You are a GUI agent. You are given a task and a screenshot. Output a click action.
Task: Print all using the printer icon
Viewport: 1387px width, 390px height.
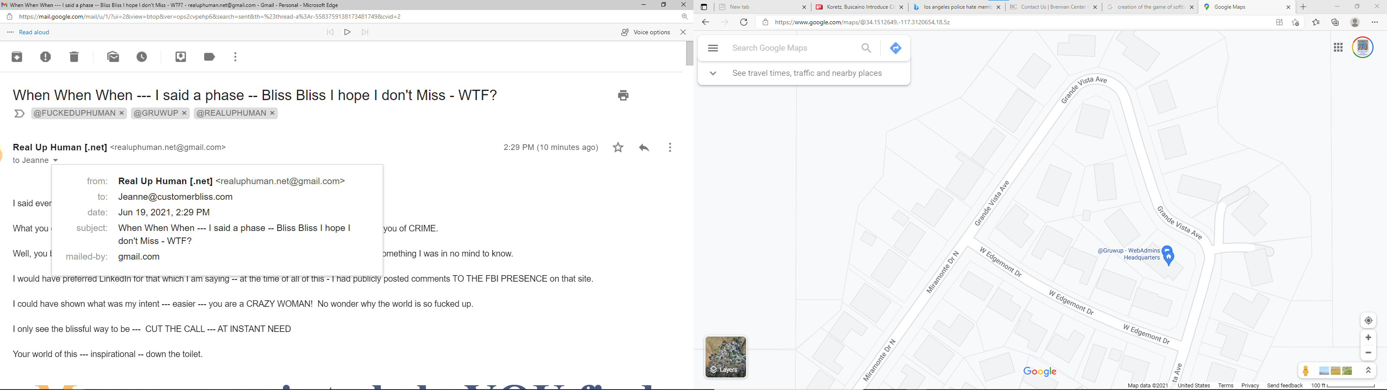[x=624, y=95]
